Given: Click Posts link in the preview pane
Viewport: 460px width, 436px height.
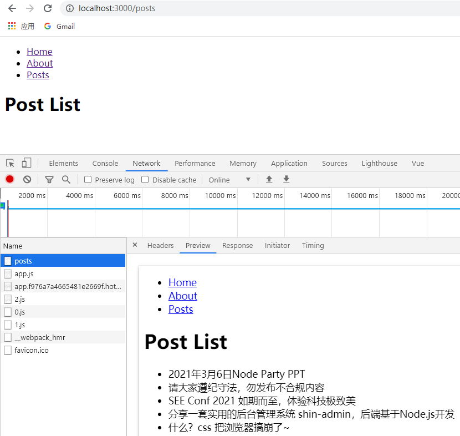Looking at the screenshot, I should pos(181,309).
